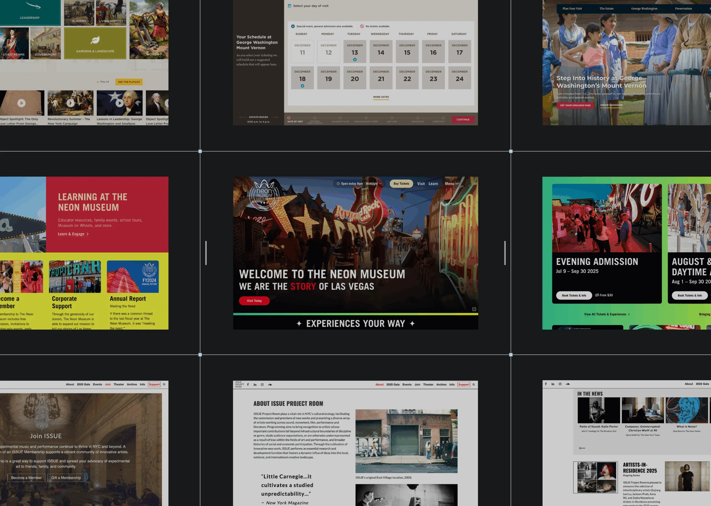
Task: Click the Buy Tickets button
Action: pos(401,184)
